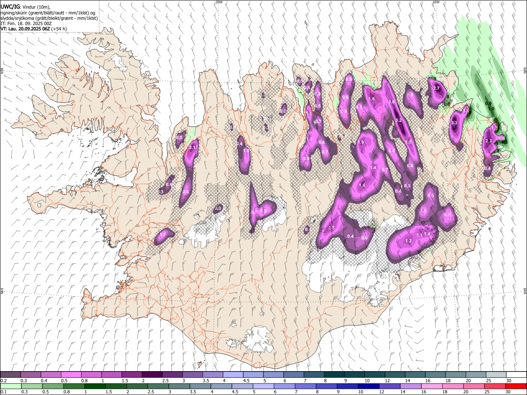Viewport: 527px width, 395px height.
Task: Pick upper legend swatch between 25 and 30
Action: click(x=496, y=375)
